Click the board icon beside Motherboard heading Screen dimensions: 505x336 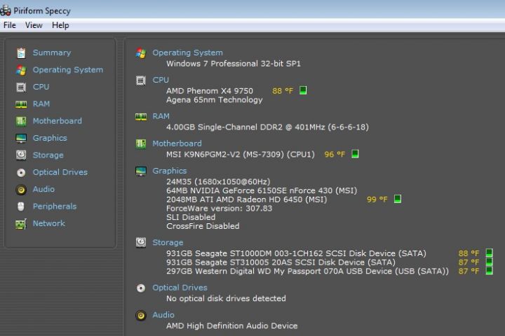pyautogui.click(x=141, y=143)
